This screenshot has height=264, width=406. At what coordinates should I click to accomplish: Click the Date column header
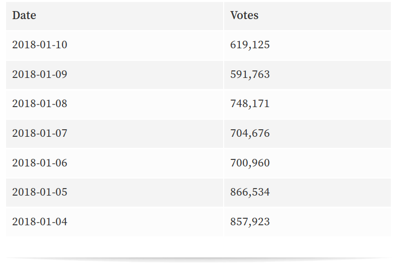click(24, 16)
